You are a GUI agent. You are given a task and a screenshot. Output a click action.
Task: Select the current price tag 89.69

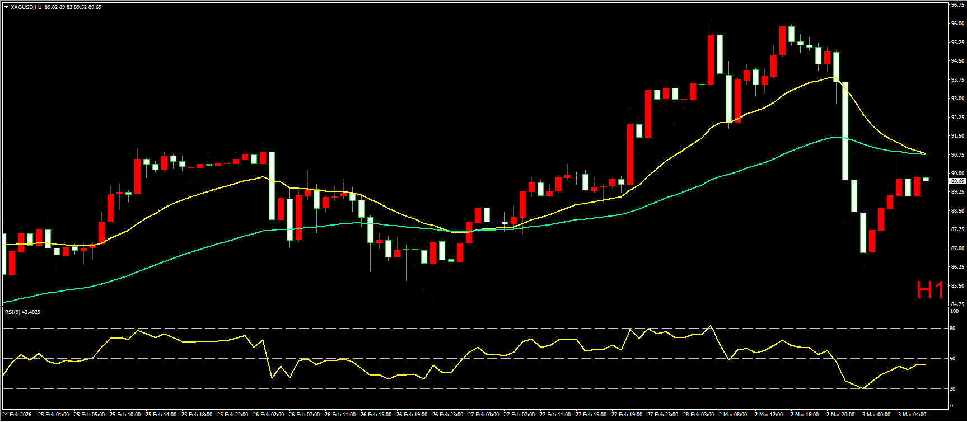(x=957, y=181)
